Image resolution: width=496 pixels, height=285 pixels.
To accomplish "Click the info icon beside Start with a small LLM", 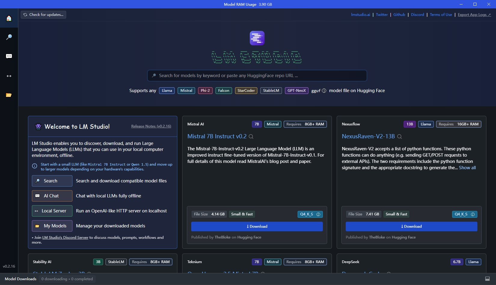I will 35,166.
